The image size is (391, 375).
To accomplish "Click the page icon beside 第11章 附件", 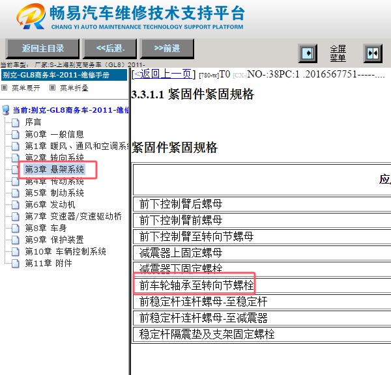I will tap(16, 264).
